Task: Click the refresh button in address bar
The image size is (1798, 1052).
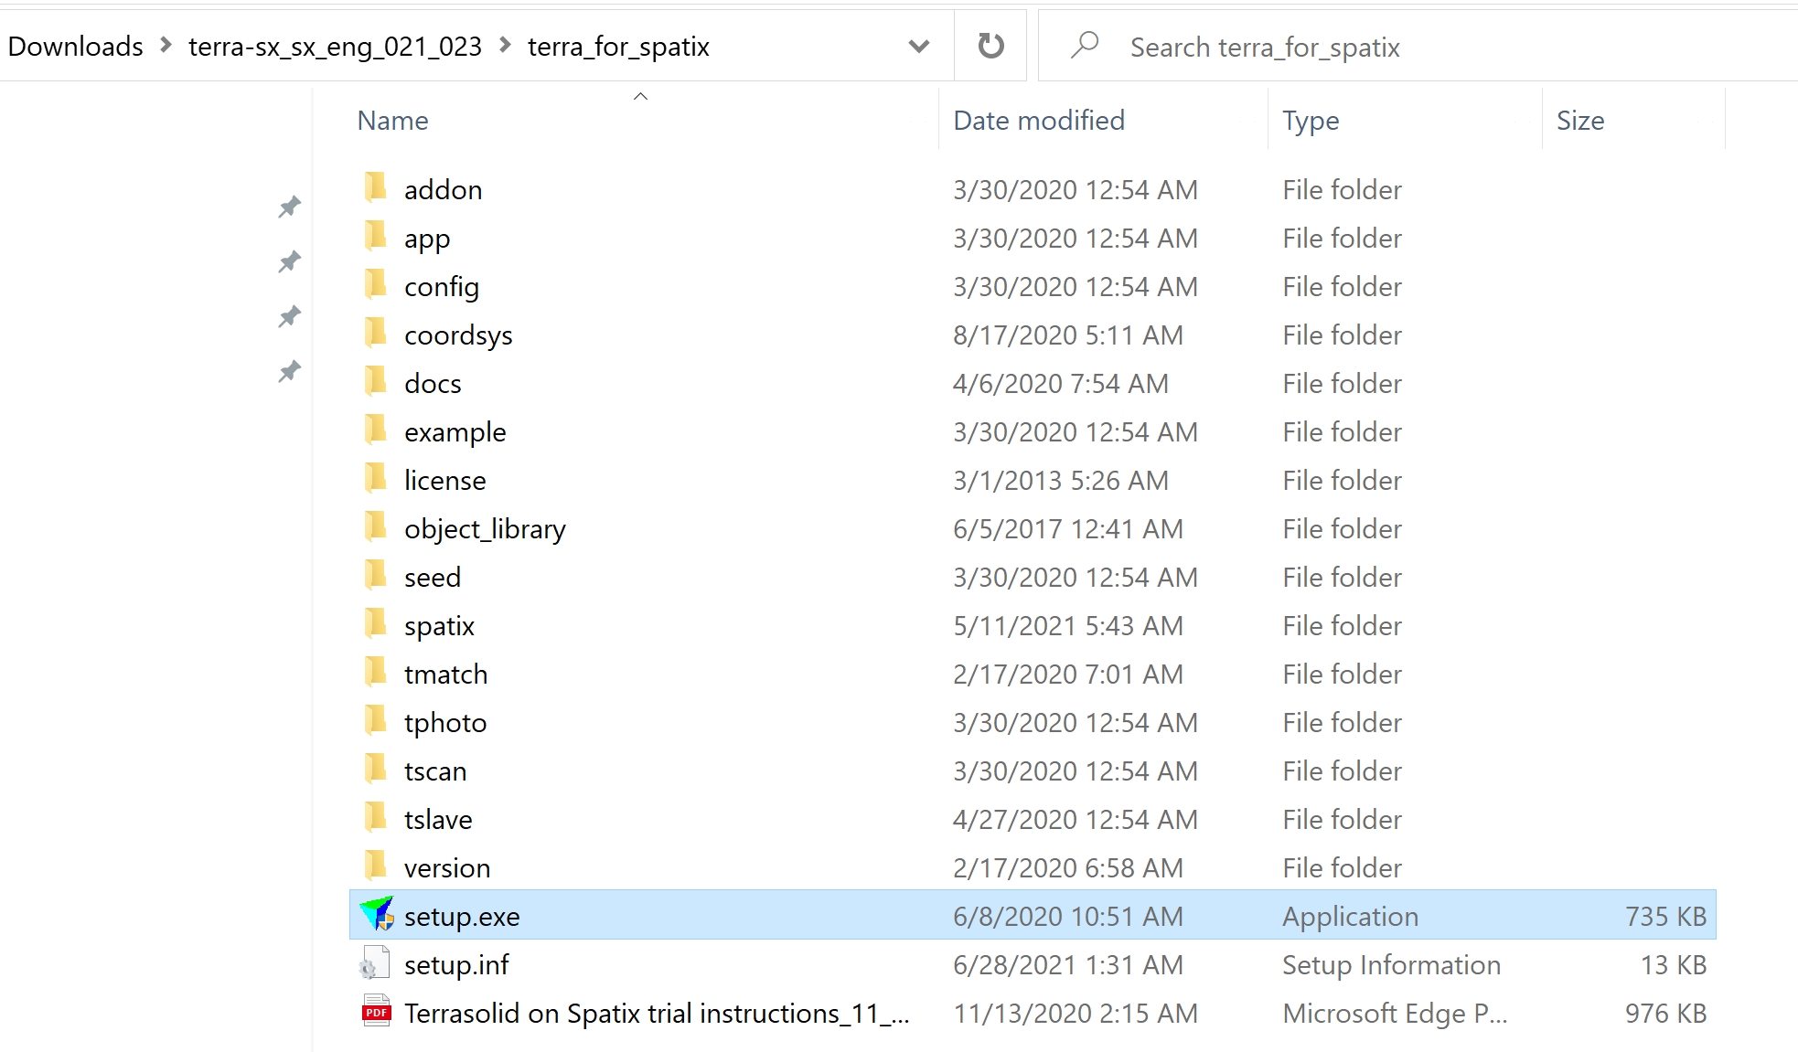Action: click(x=990, y=46)
